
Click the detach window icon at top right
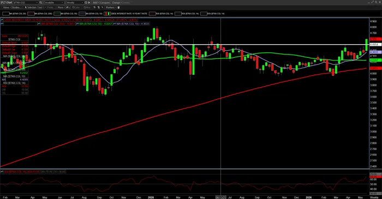[373, 2]
